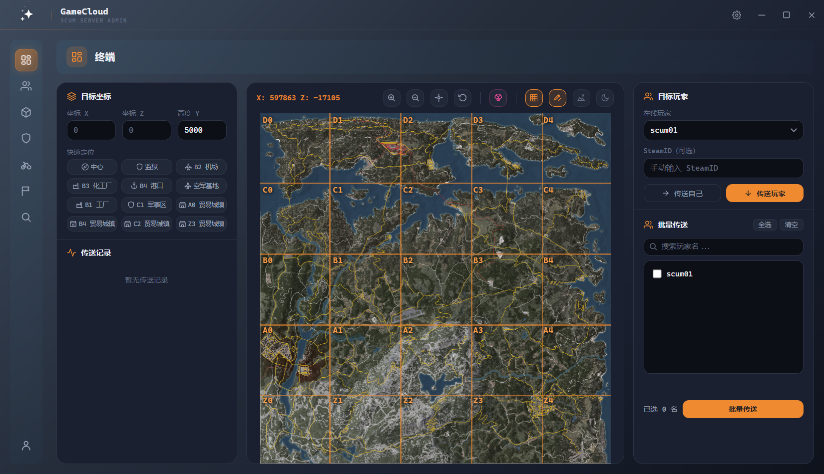Select Z3 贸易城镇 quick location
This screenshot has height=474, width=824.
201,224
